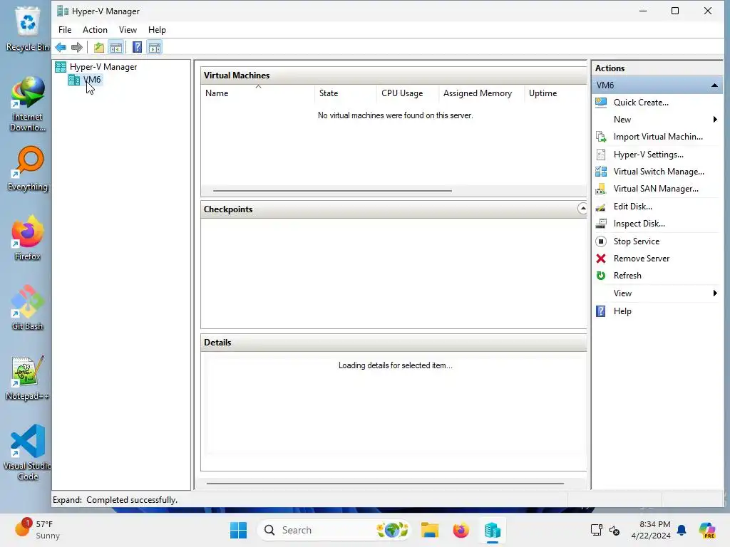The height and width of the screenshot is (547, 730).
Task: Click the main pane bottom horizontal scrollbar
Action: coord(385,484)
